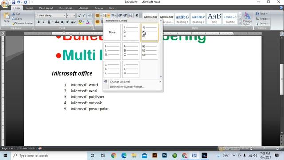
Task: Apply the Heading 1 style
Action: tap(182, 19)
